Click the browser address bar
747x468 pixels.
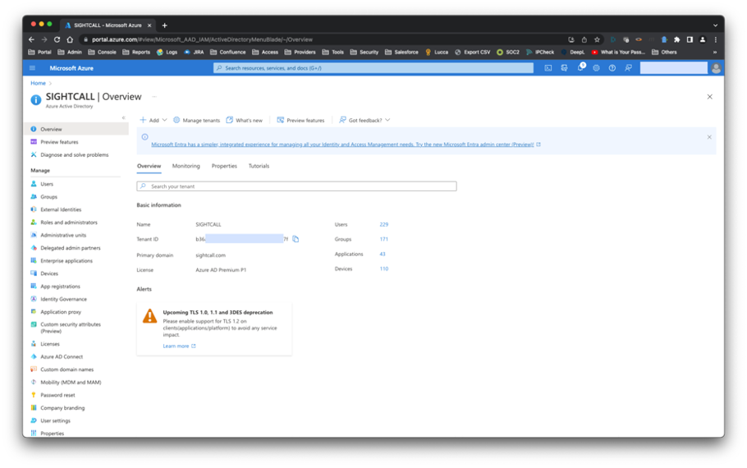(324, 39)
